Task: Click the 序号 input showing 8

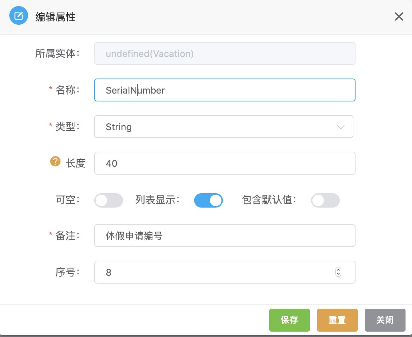Action: [216, 272]
